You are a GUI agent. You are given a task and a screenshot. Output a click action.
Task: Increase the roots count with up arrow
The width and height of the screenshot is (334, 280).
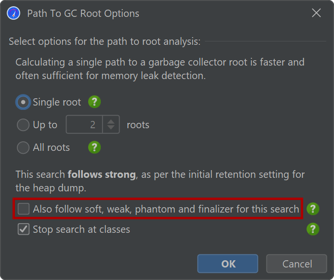(x=111, y=122)
